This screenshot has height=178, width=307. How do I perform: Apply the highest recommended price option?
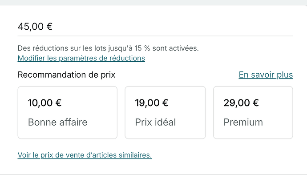click(x=253, y=112)
